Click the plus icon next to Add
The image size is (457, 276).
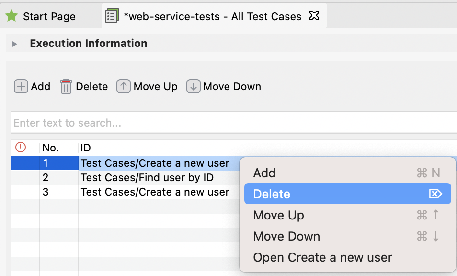pos(20,86)
